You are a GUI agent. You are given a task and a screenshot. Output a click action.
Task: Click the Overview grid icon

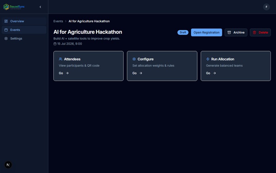pos(6,21)
